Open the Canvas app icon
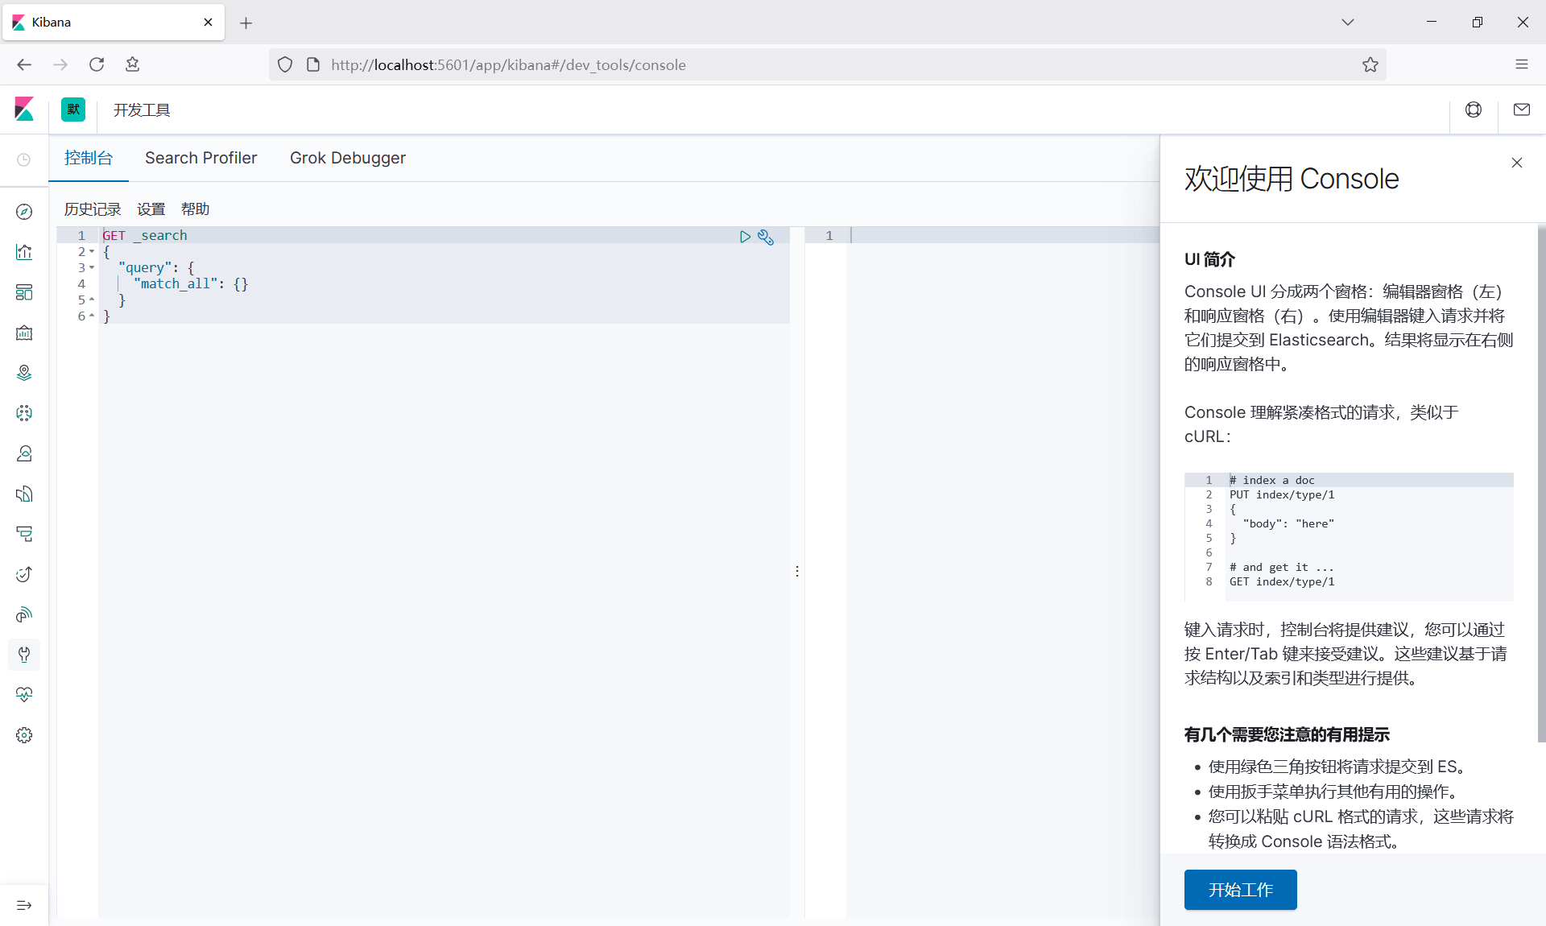1546x926 pixels. (24, 333)
